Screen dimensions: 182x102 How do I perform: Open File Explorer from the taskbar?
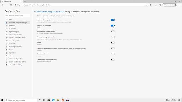coord(58,100)
